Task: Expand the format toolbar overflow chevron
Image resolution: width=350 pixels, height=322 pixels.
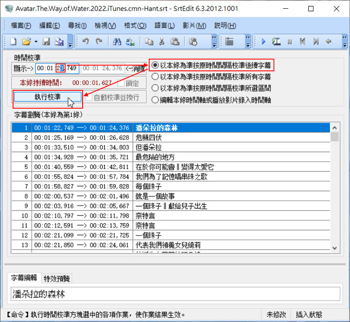Action: click(248, 41)
